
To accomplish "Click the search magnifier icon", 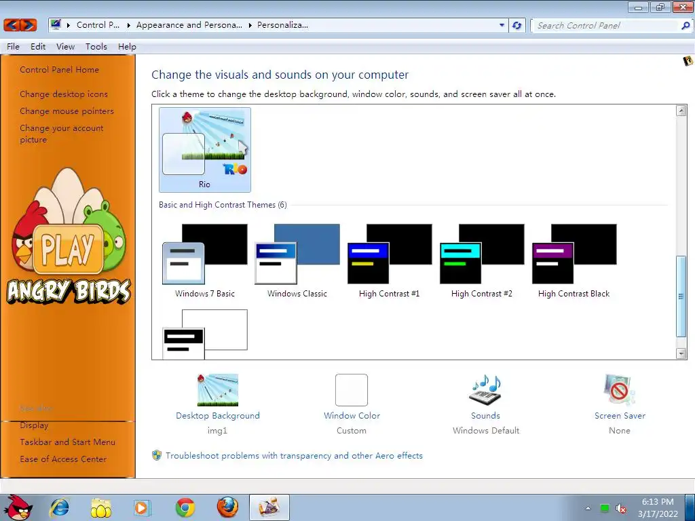I will [685, 26].
